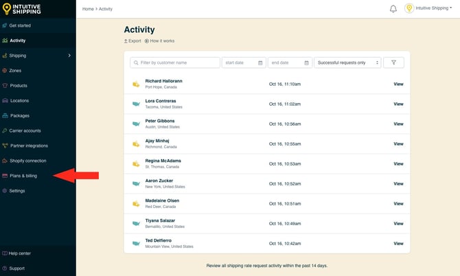Viewport: 460px width, 276px height.
Task: Export activity data
Action: (x=133, y=41)
